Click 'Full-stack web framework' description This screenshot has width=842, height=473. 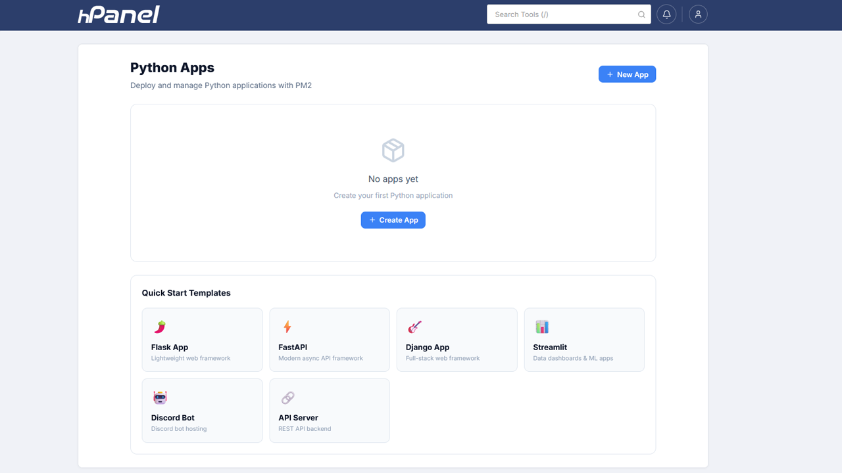pyautogui.click(x=443, y=358)
